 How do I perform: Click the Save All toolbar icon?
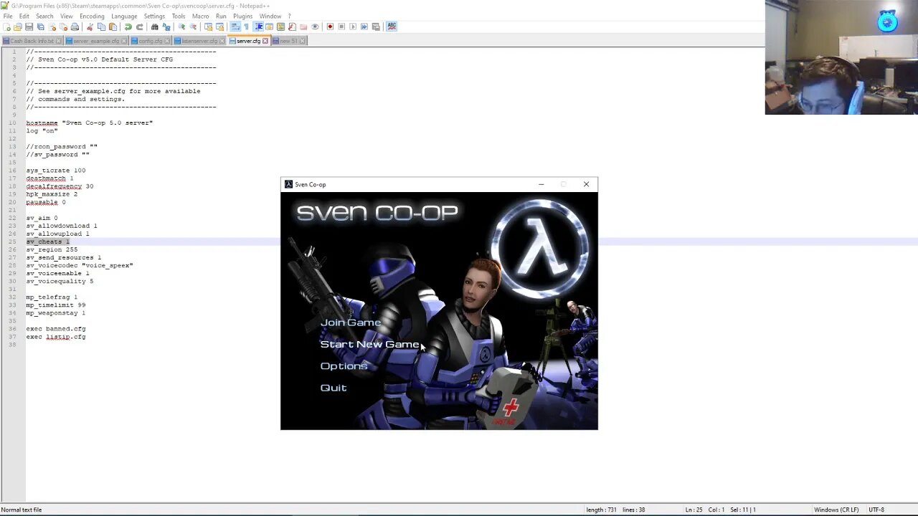pyautogui.click(x=40, y=27)
